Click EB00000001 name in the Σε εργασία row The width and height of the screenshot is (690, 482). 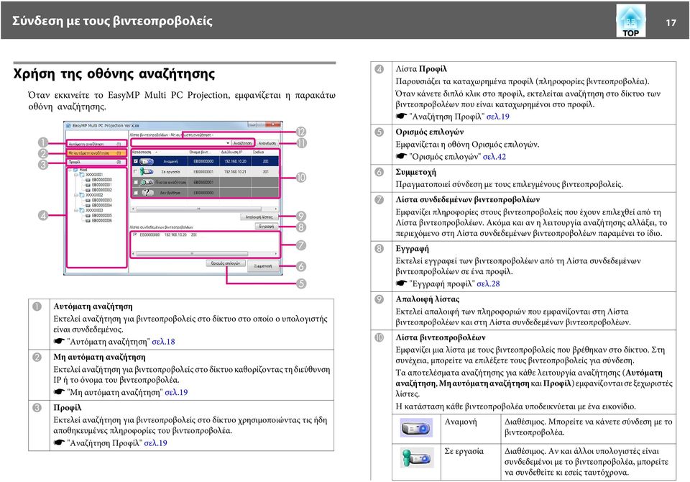tap(203, 171)
